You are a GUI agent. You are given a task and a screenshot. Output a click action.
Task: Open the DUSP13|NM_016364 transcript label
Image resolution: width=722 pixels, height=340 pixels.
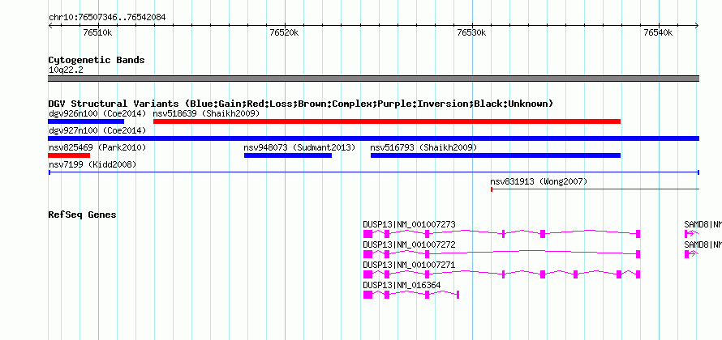click(402, 285)
